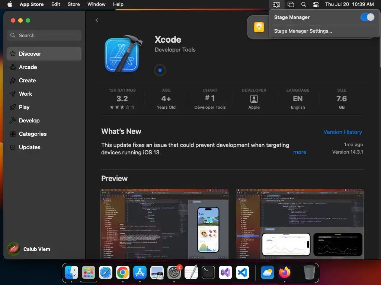Open Control Center in the menu bar
Viewport: 381px width, 285px height.
click(316, 4)
